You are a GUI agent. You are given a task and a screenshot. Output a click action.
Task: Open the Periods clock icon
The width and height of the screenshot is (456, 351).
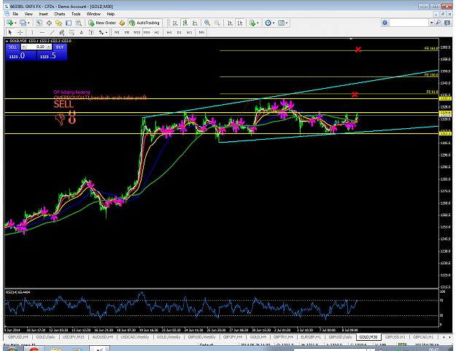[268, 23]
